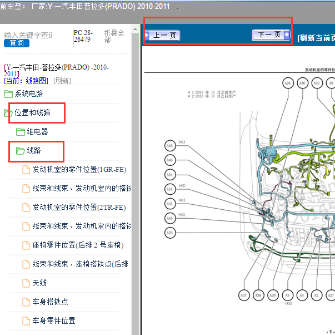335x335 pixels.
Task: Open 系统电路 tree item
Action: pyautogui.click(x=29, y=93)
